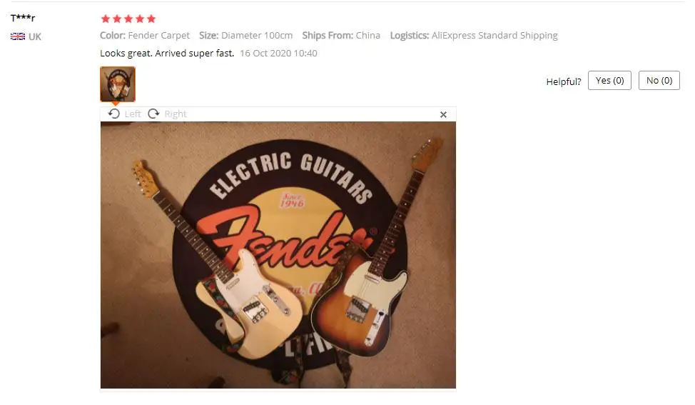The height and width of the screenshot is (405, 695).
Task: Click the "Left" rotate label
Action: (133, 114)
